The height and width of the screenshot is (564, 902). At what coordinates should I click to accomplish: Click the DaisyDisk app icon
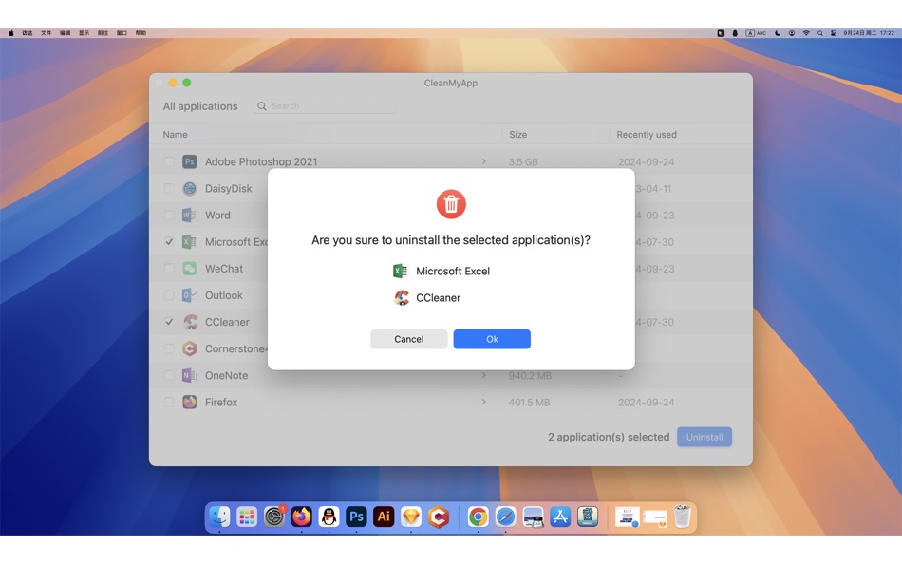click(x=189, y=188)
